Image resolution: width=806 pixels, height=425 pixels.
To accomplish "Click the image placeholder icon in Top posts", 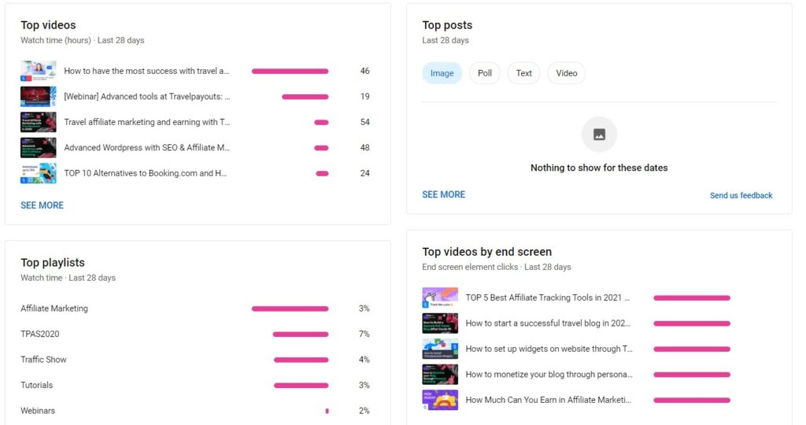I will point(599,135).
